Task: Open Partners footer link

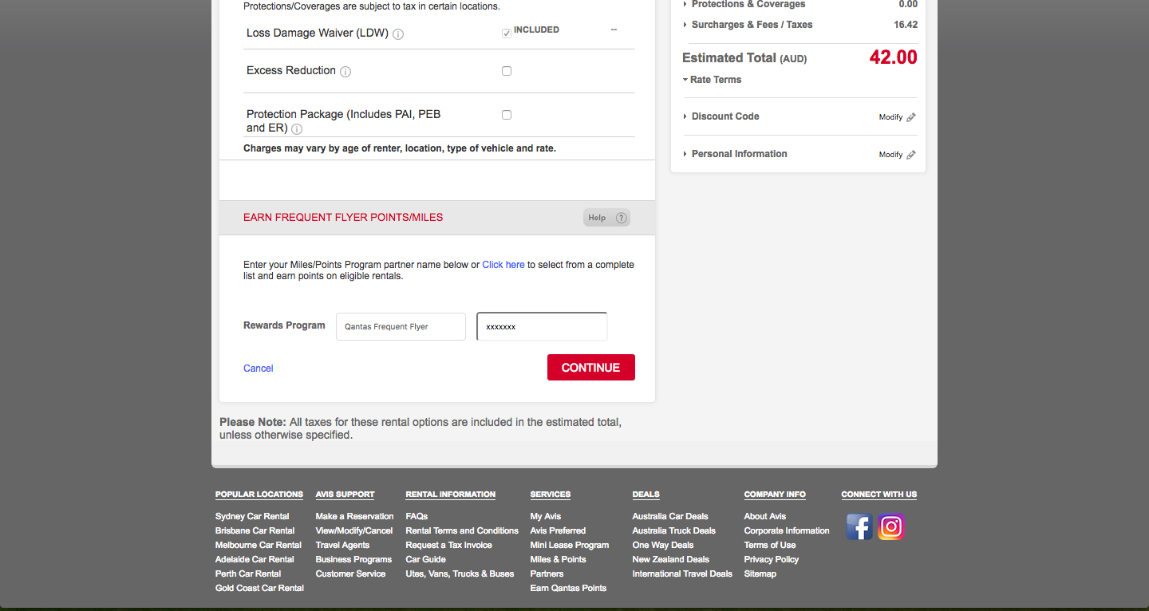Action: click(x=547, y=574)
